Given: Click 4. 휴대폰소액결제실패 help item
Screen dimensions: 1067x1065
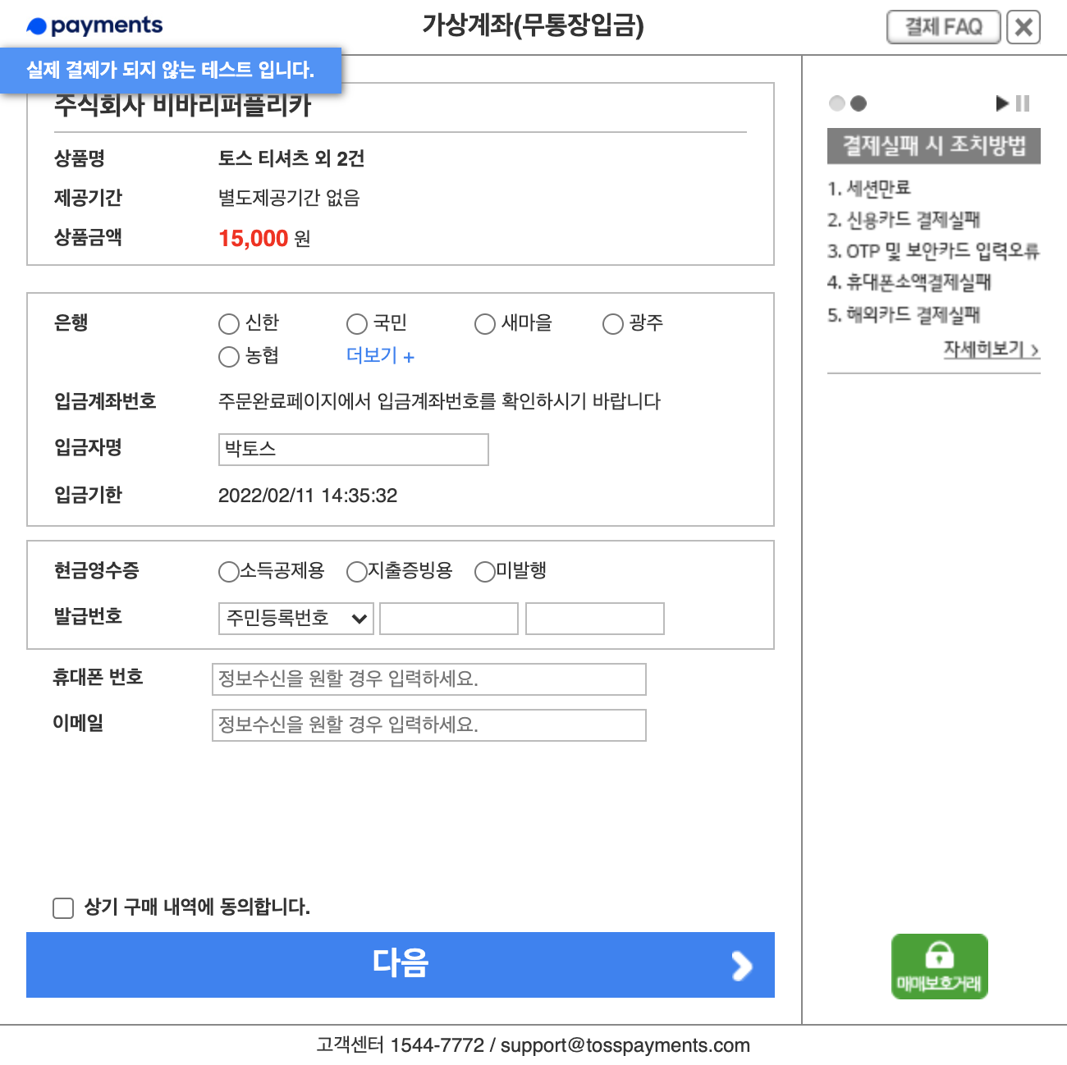Looking at the screenshot, I should 909,282.
